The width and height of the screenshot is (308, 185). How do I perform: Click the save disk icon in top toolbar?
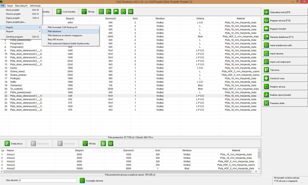(116, 12)
